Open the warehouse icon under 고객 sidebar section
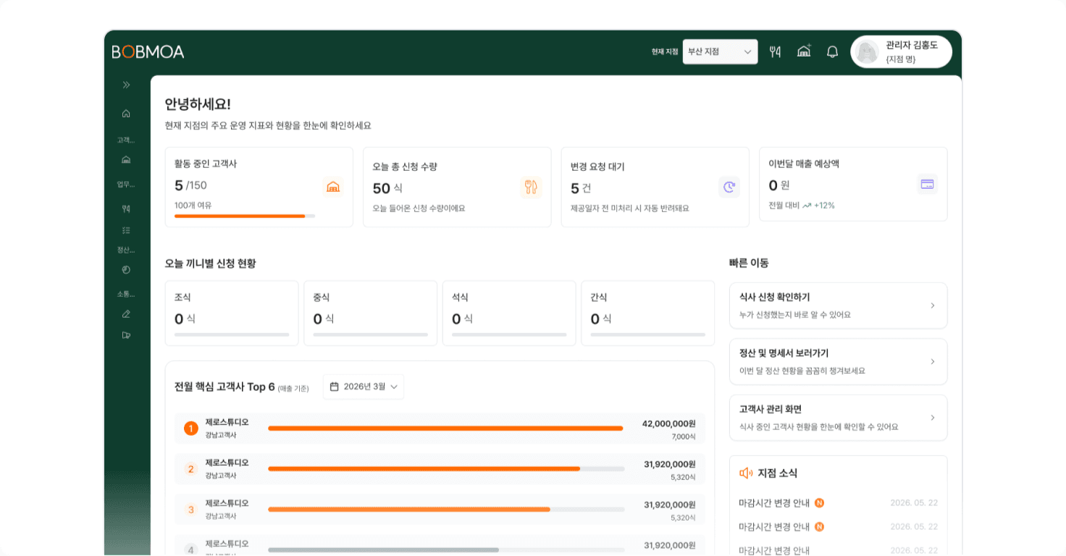Screen dimensions: 1066x556 point(126,159)
